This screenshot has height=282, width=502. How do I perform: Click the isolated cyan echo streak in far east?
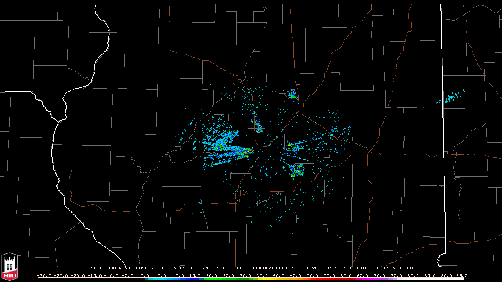[451, 97]
